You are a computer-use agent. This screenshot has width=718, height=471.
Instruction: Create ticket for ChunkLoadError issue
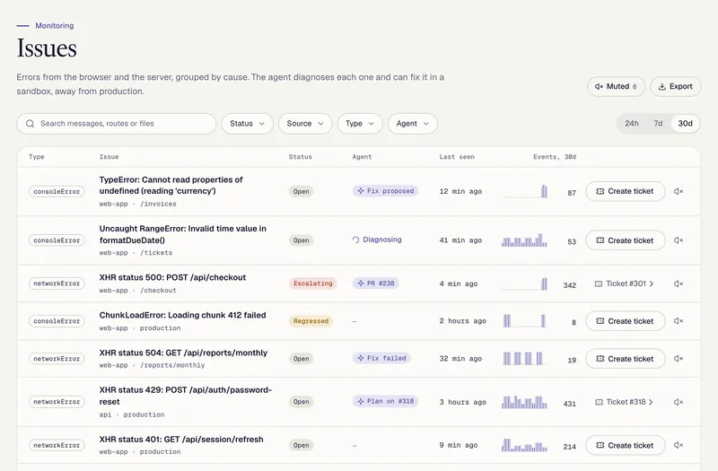coord(625,321)
